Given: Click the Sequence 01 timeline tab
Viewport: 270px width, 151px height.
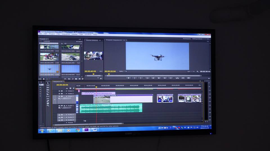Looking at the screenshot, I should tap(57, 81).
